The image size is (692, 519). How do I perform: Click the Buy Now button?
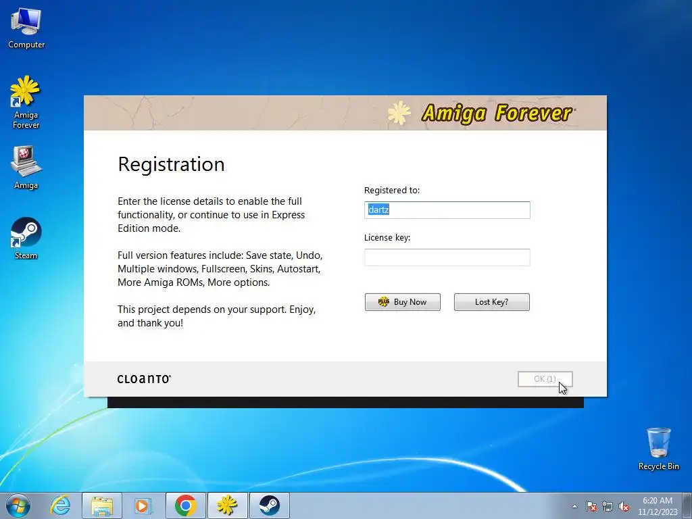[x=403, y=302]
